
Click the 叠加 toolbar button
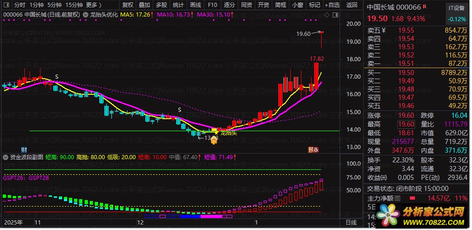coord(144,5)
